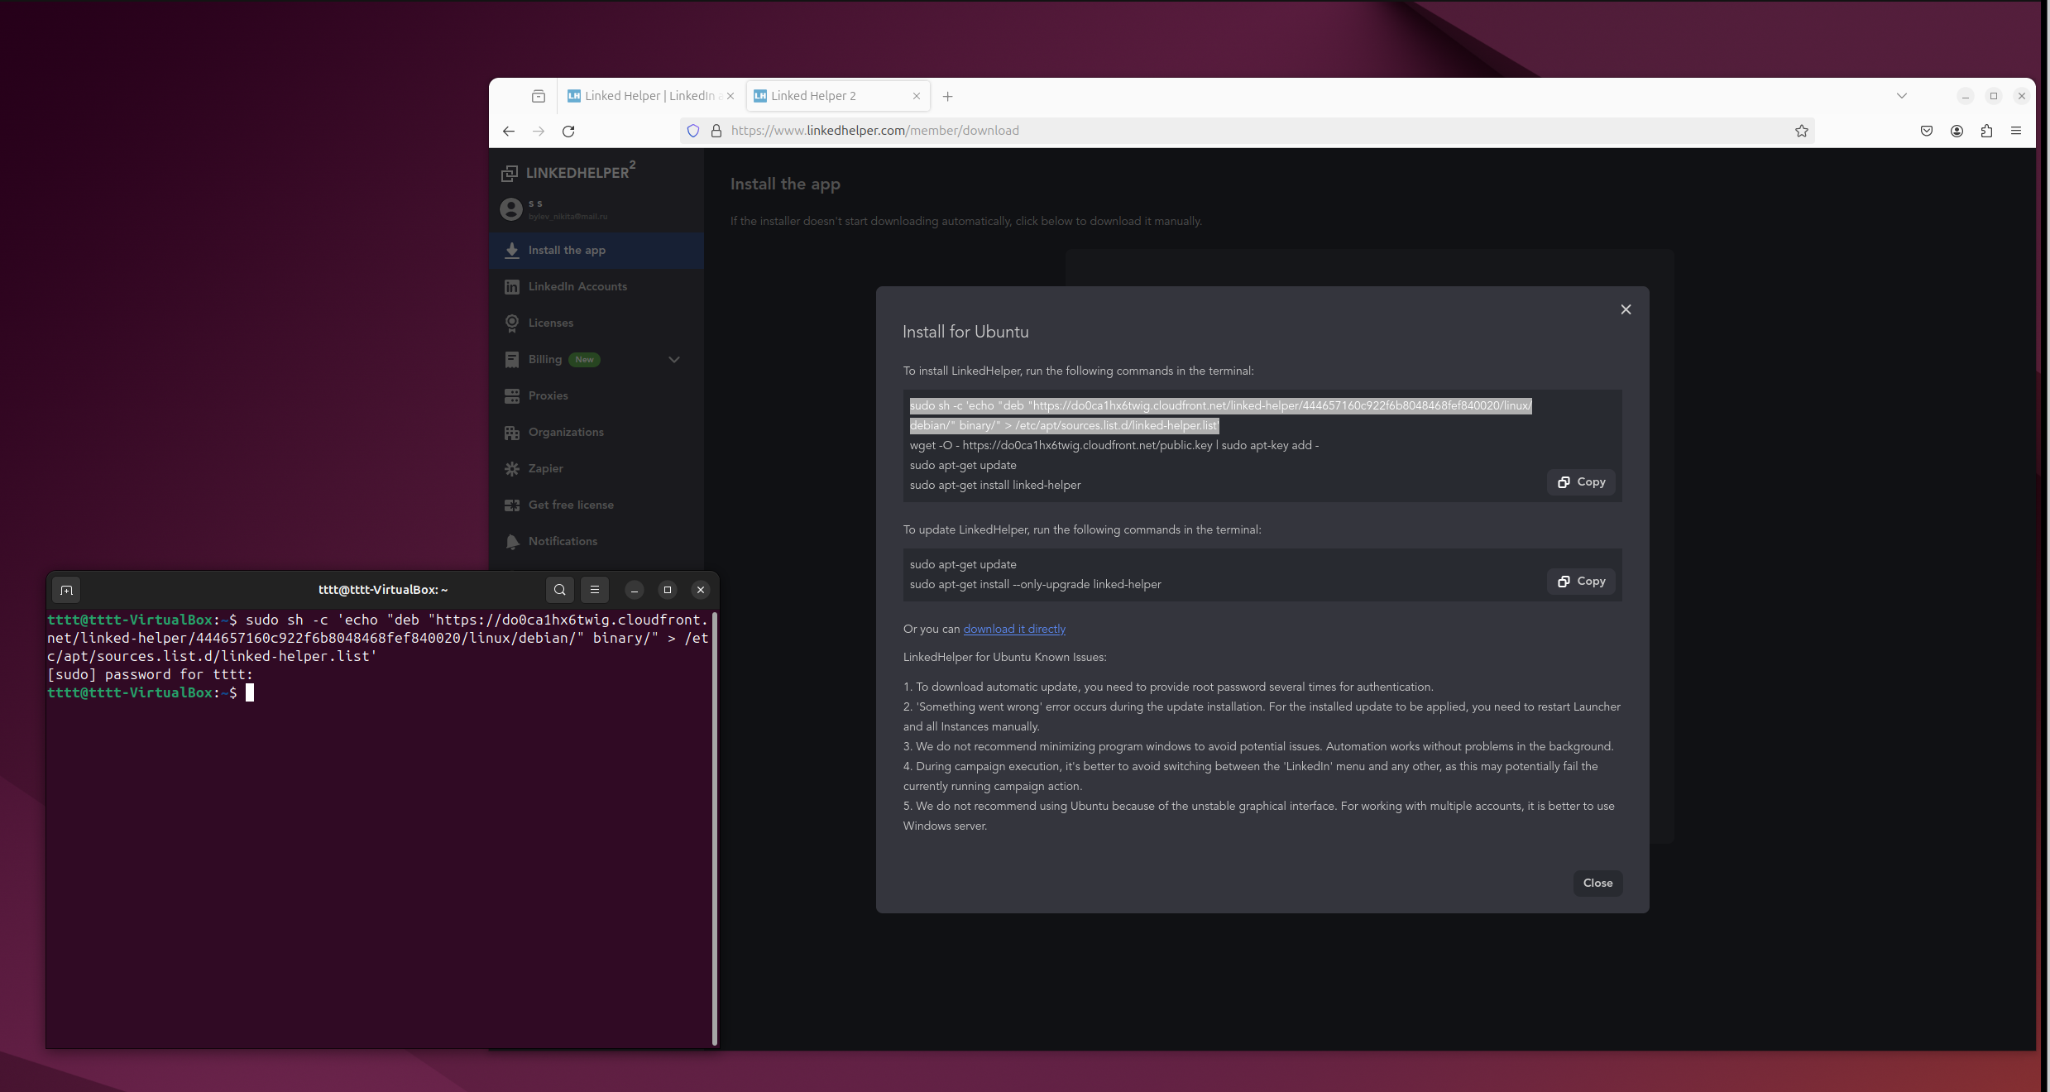
Task: Click the site security padlock icon
Action: point(716,131)
